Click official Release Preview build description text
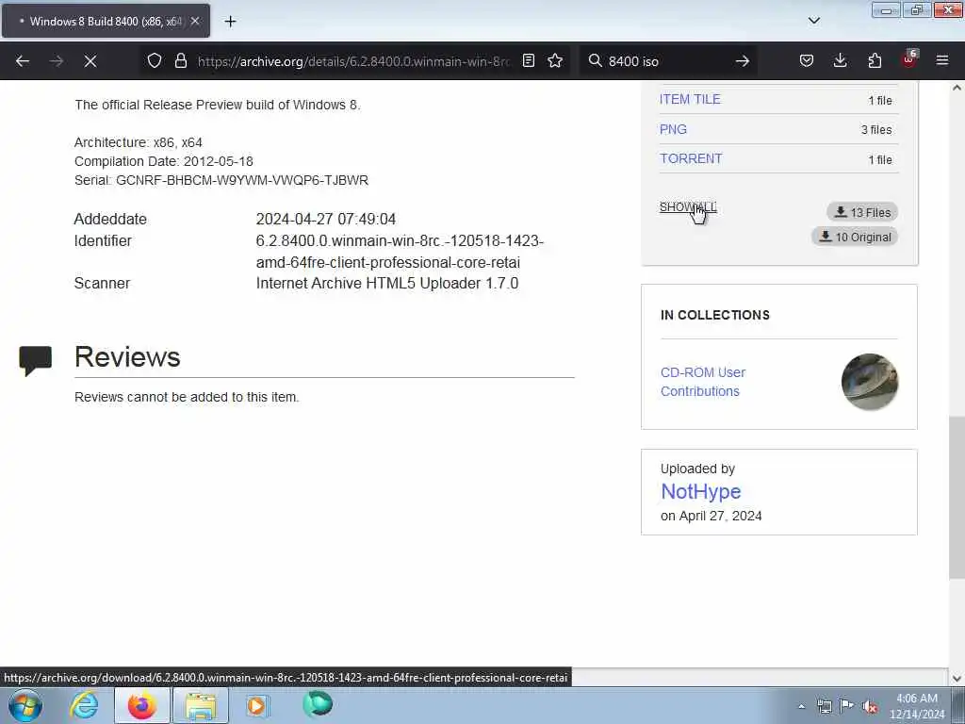Viewport: 965px width, 724px height. click(x=218, y=105)
